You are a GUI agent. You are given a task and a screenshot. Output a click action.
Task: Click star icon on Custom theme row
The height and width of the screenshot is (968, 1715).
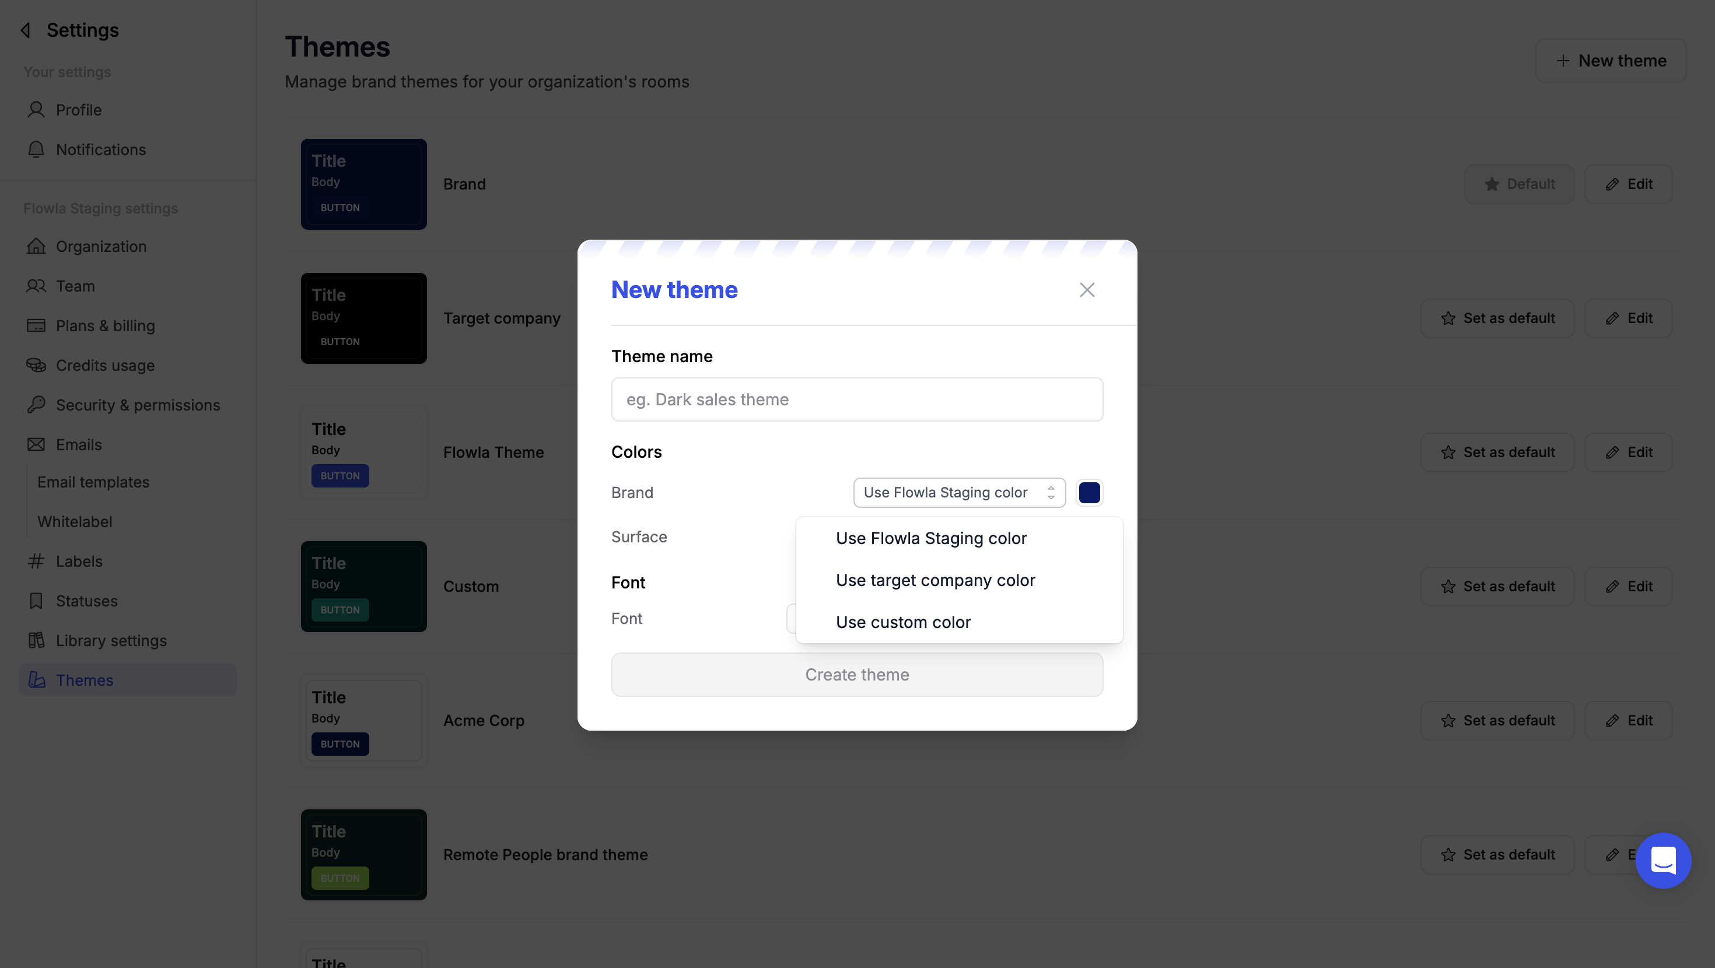(x=1447, y=587)
